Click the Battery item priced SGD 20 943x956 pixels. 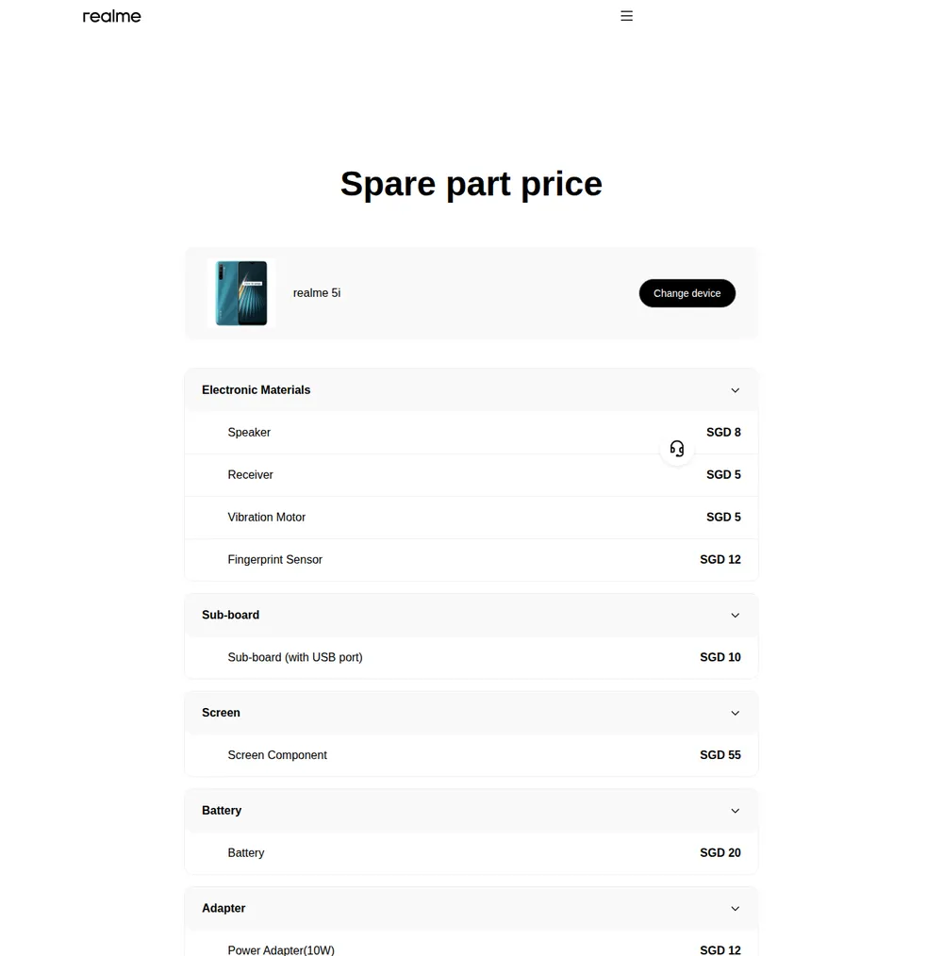(471, 853)
